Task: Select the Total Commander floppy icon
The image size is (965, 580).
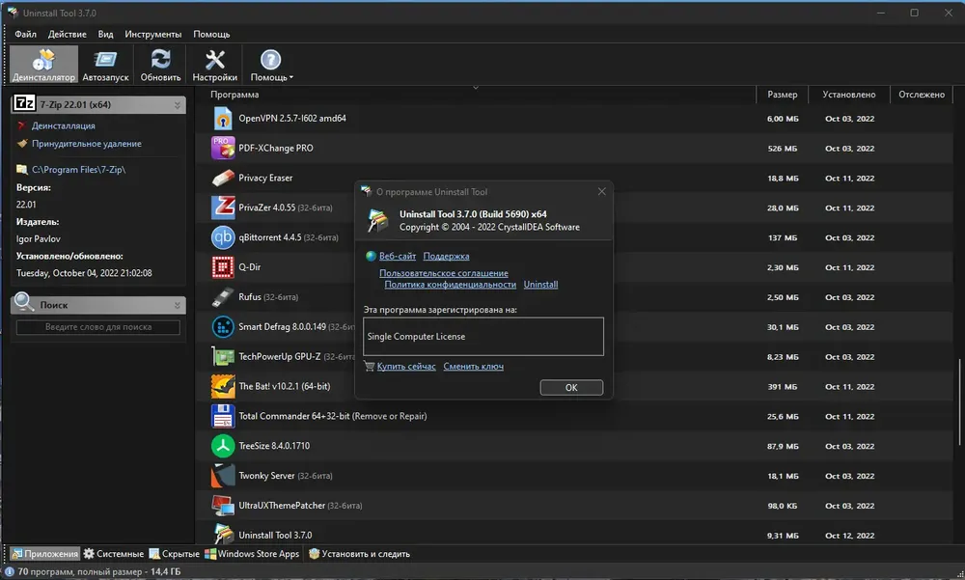Action: (x=223, y=416)
